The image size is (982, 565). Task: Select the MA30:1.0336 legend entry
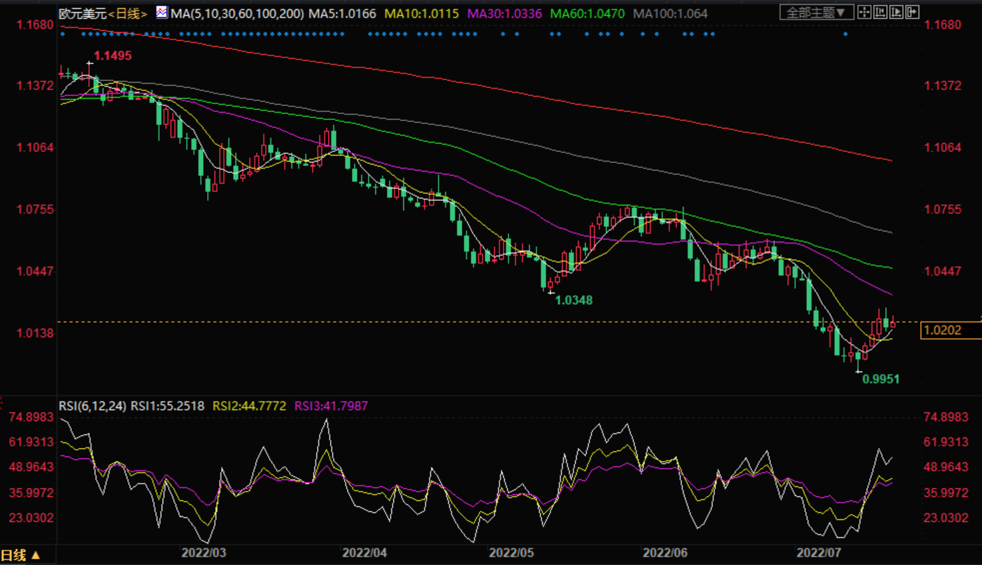pos(504,13)
